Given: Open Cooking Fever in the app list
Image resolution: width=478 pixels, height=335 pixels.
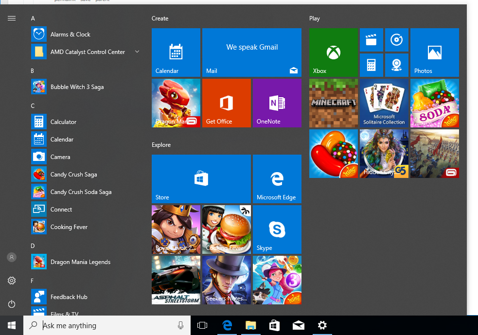Looking at the screenshot, I should [86, 227].
